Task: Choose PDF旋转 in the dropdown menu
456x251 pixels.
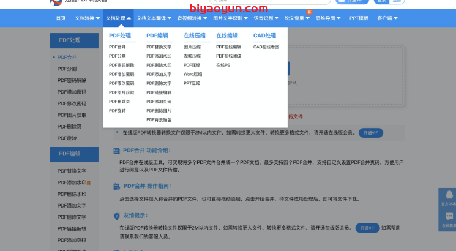Action: point(117,111)
